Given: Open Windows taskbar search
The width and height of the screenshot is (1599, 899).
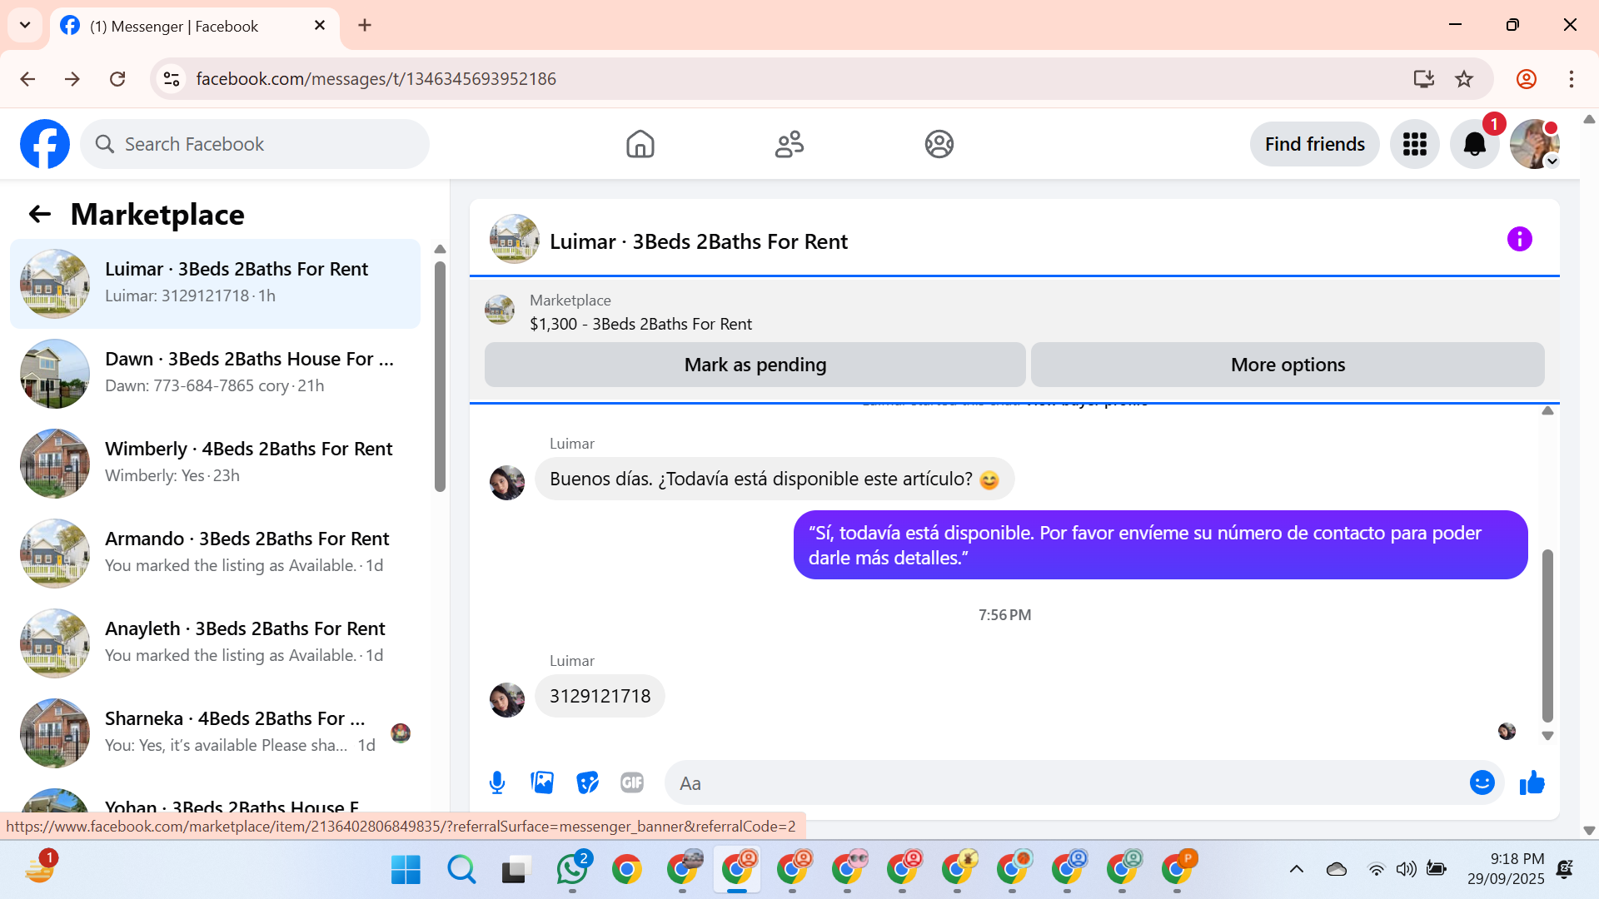Looking at the screenshot, I should tap(461, 870).
